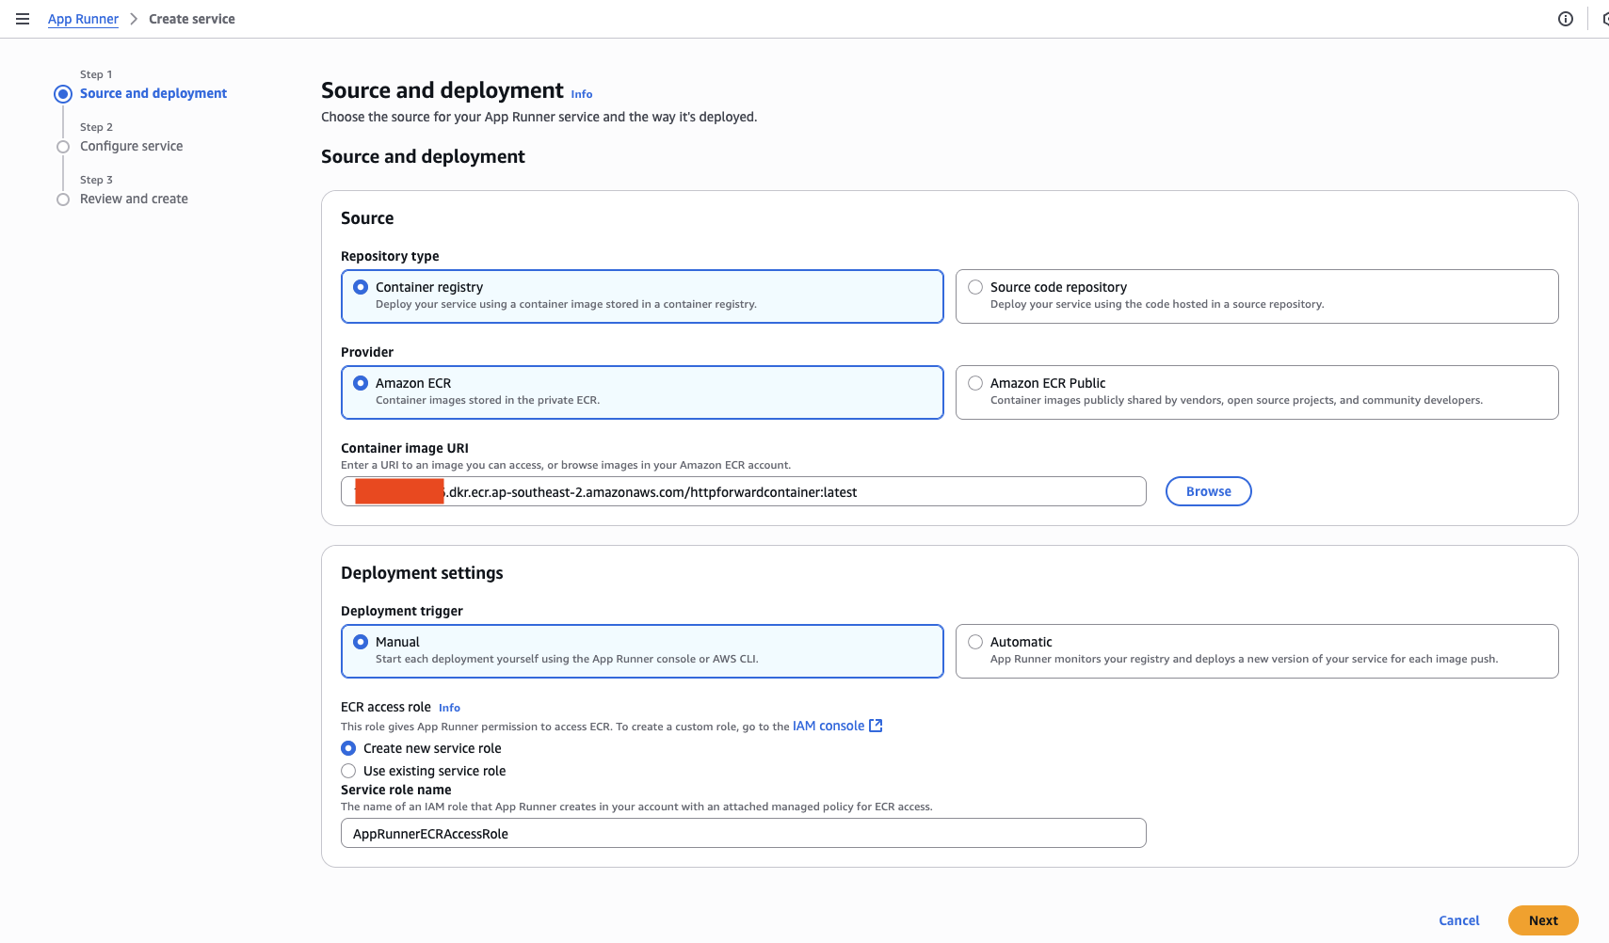This screenshot has width=1609, height=943.
Task: Cancel the service creation
Action: (1458, 920)
